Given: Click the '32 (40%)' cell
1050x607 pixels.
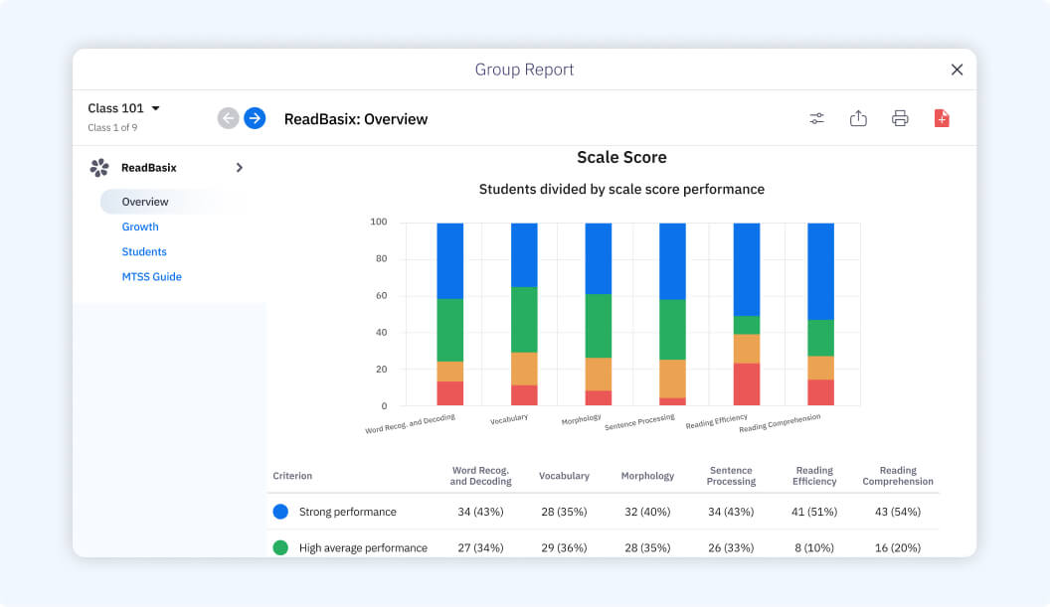Looking at the screenshot, I should tap(647, 512).
